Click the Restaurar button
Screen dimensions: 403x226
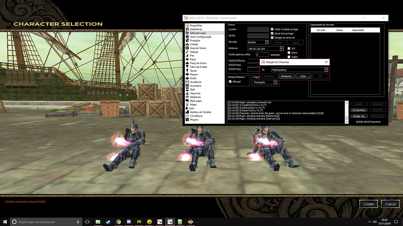[286, 76]
